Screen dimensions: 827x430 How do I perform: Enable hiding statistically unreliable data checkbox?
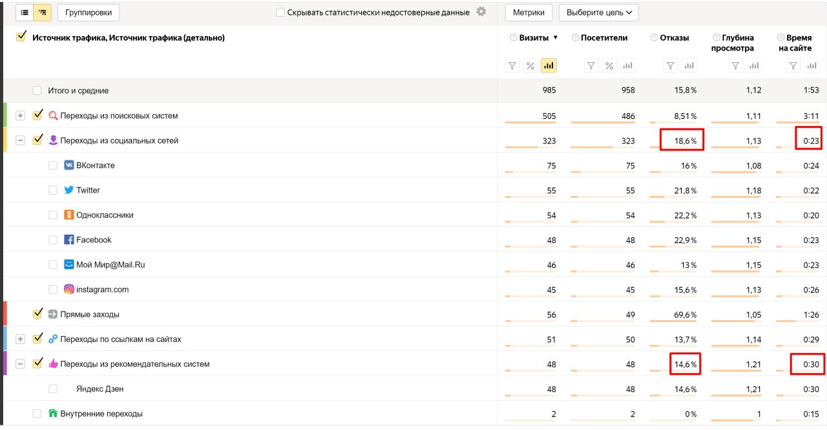tap(280, 12)
